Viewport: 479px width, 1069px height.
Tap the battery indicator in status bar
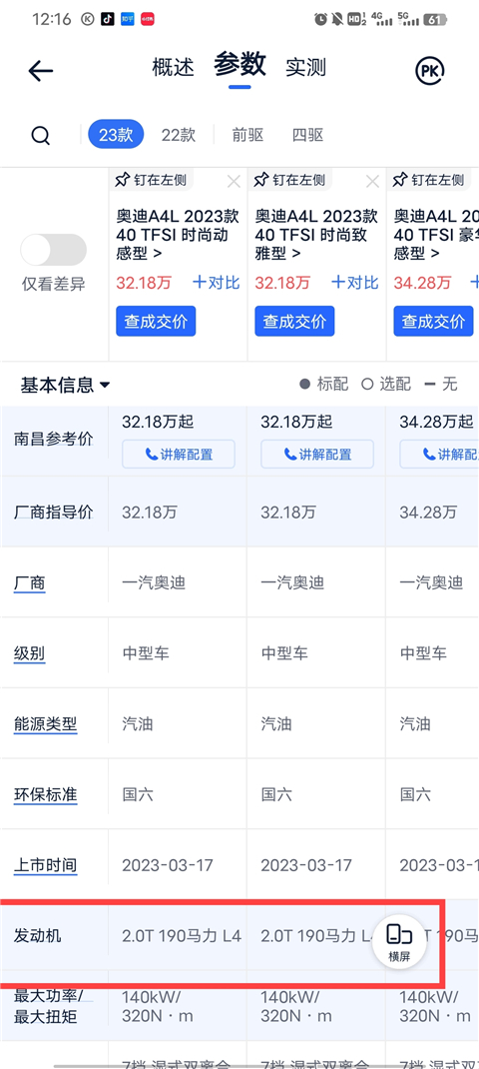435,20
